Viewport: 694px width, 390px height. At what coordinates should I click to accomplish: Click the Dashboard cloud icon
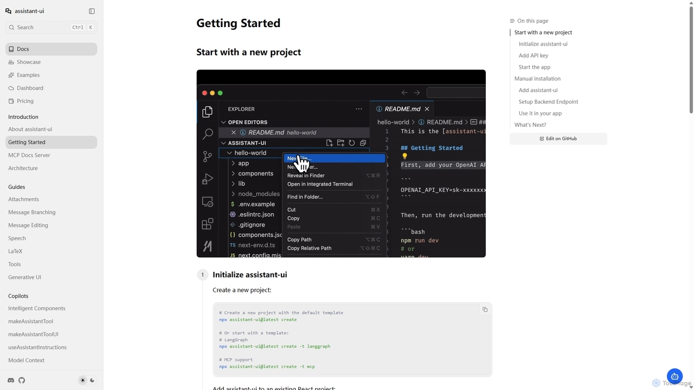[x=11, y=88]
